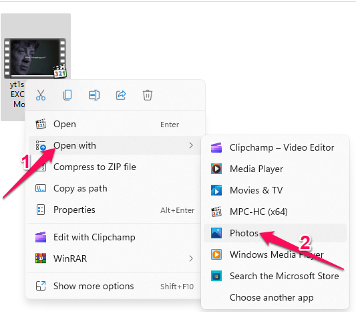Image resolution: width=356 pixels, height=312 pixels.
Task: Click the Copy as path icon
Action: click(41, 188)
